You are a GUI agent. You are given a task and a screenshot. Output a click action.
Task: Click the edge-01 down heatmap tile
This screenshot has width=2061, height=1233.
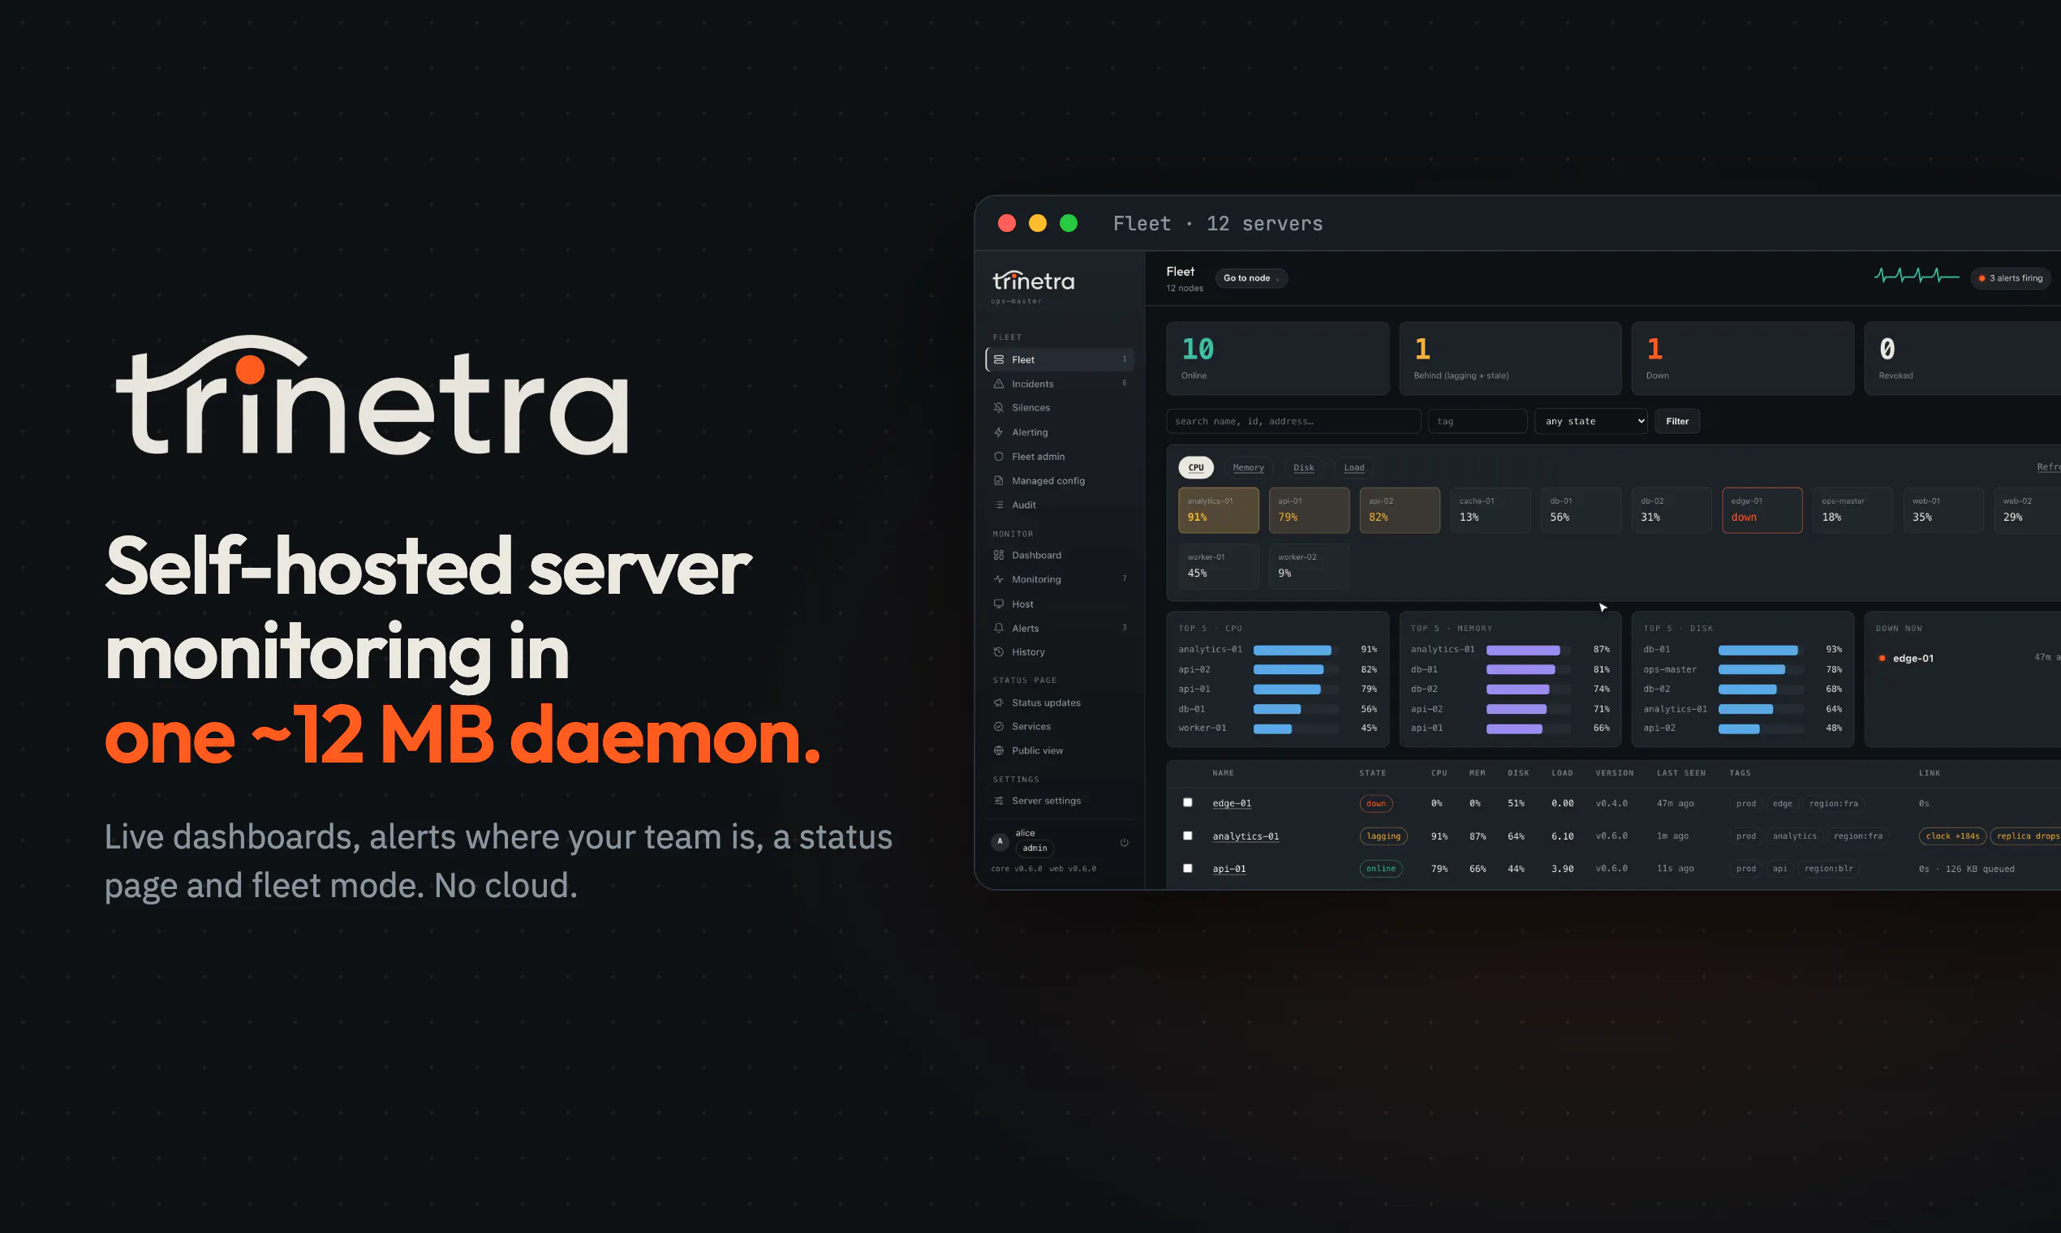click(x=1762, y=510)
